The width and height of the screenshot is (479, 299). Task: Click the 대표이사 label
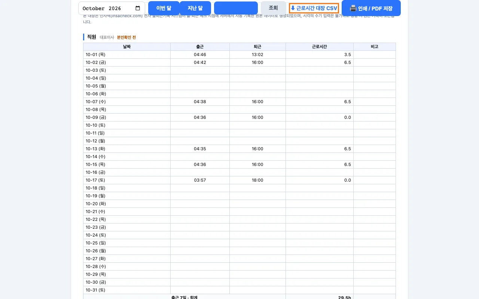coord(107,37)
